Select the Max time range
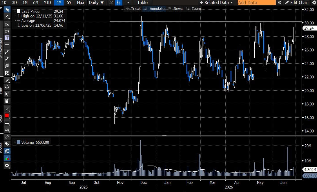 [80, 3]
